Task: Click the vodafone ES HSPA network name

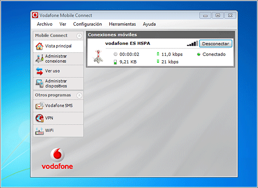Action: coord(127,43)
